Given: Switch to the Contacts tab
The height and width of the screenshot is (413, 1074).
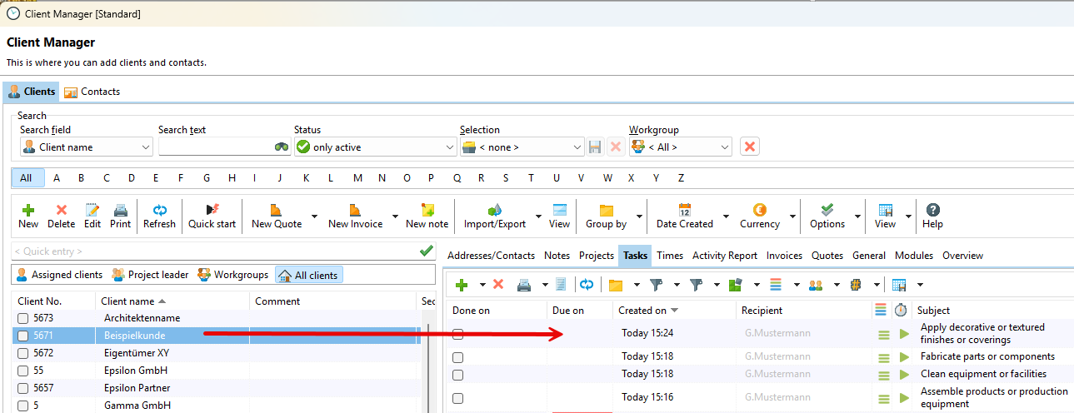Looking at the screenshot, I should click(x=92, y=92).
